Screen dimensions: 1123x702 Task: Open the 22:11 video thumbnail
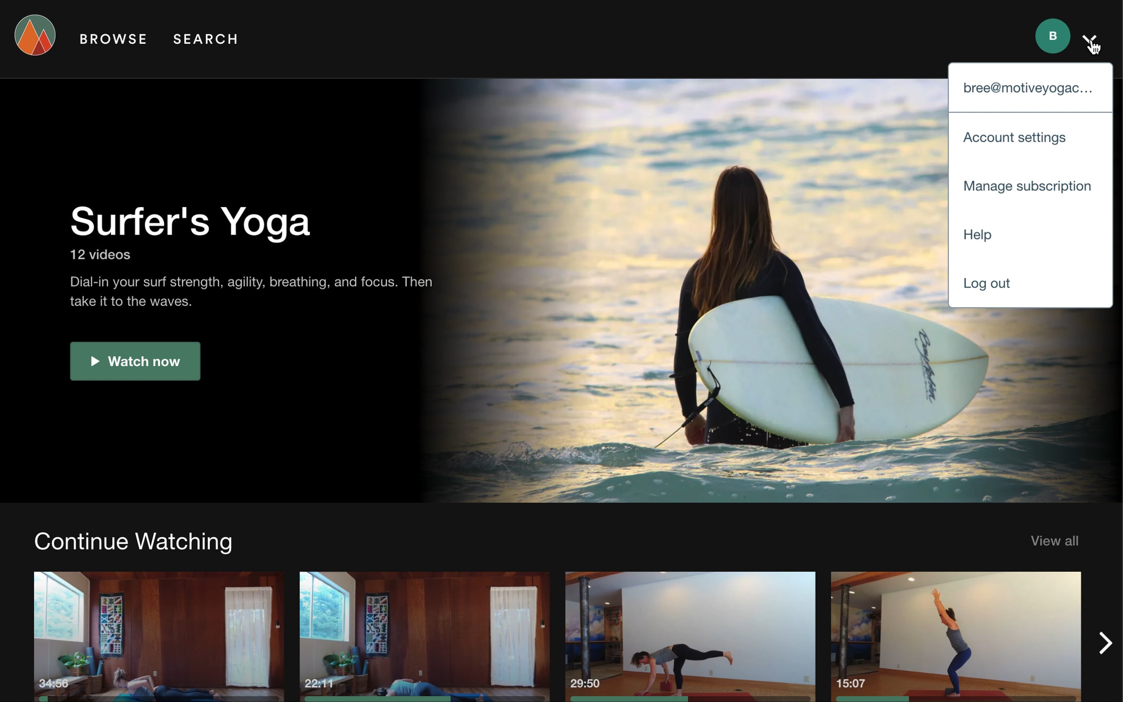tap(424, 634)
